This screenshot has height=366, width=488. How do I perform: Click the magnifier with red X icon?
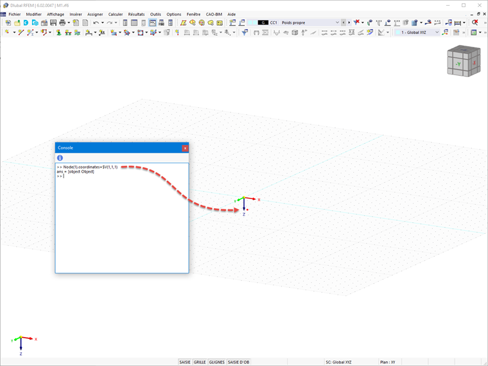[475, 22]
